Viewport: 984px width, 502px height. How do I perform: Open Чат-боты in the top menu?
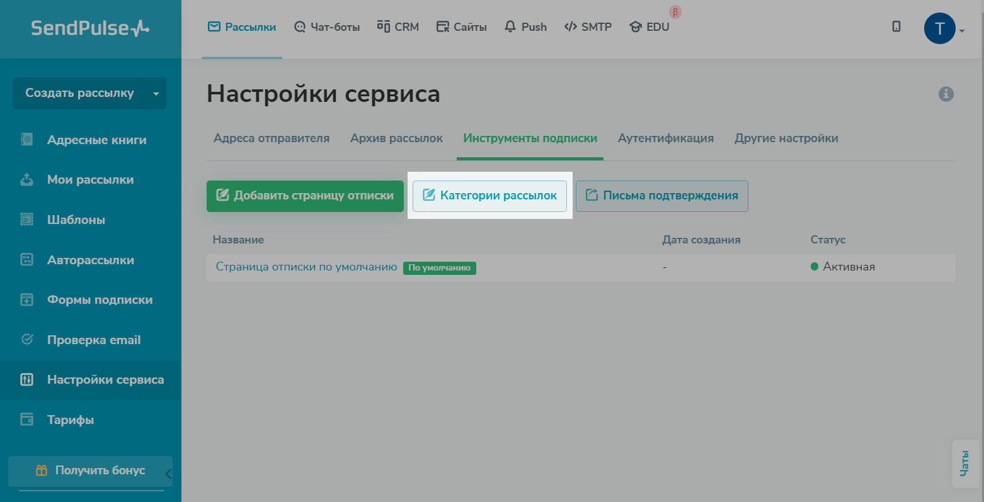pos(327,27)
